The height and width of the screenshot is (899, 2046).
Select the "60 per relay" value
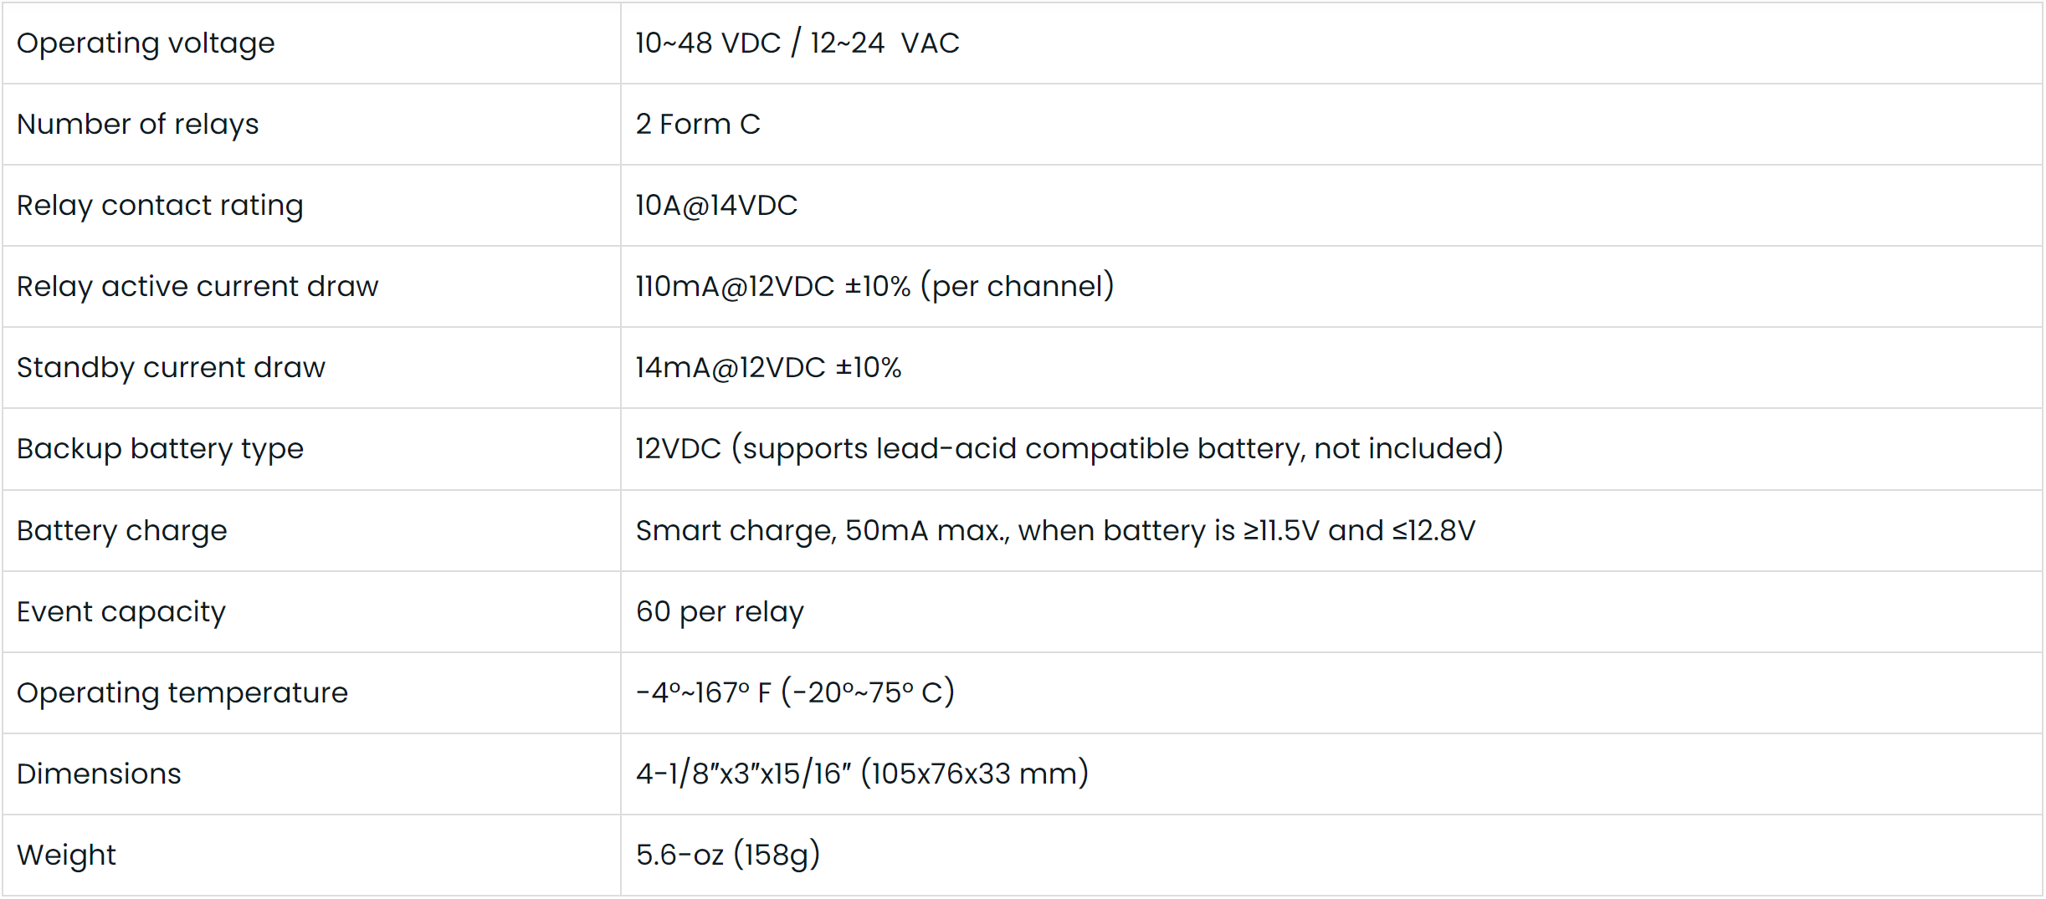720,612
